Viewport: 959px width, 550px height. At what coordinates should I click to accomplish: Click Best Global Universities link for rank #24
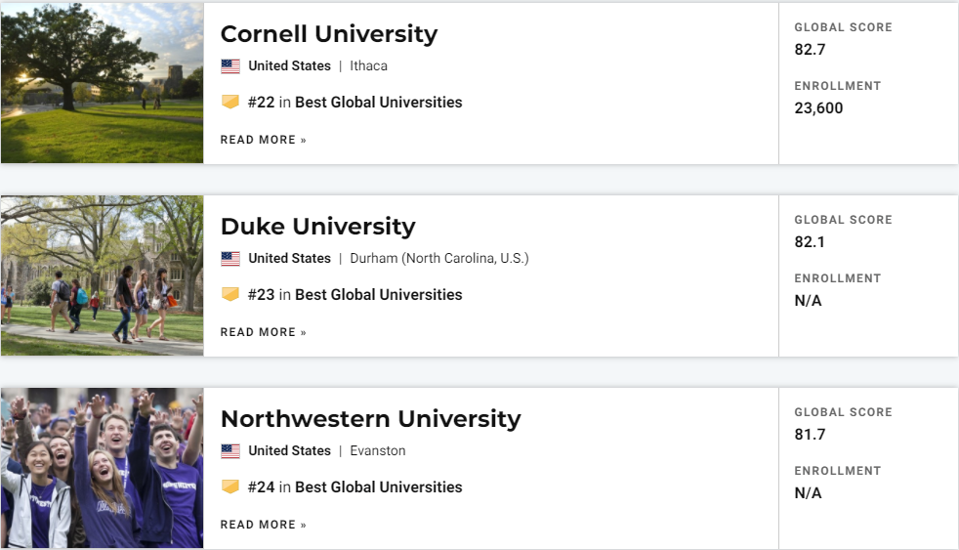point(378,487)
